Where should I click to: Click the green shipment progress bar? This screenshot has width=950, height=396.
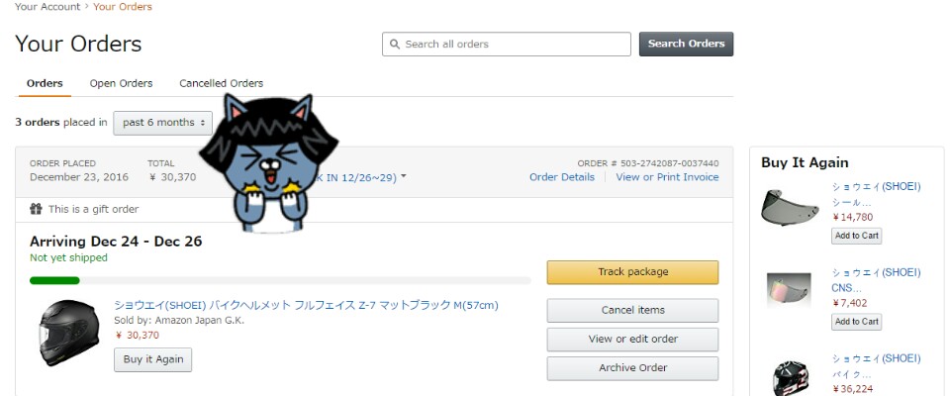pyautogui.click(x=55, y=280)
